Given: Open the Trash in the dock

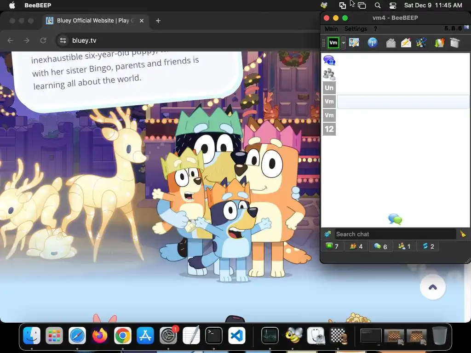Looking at the screenshot, I should [439, 335].
